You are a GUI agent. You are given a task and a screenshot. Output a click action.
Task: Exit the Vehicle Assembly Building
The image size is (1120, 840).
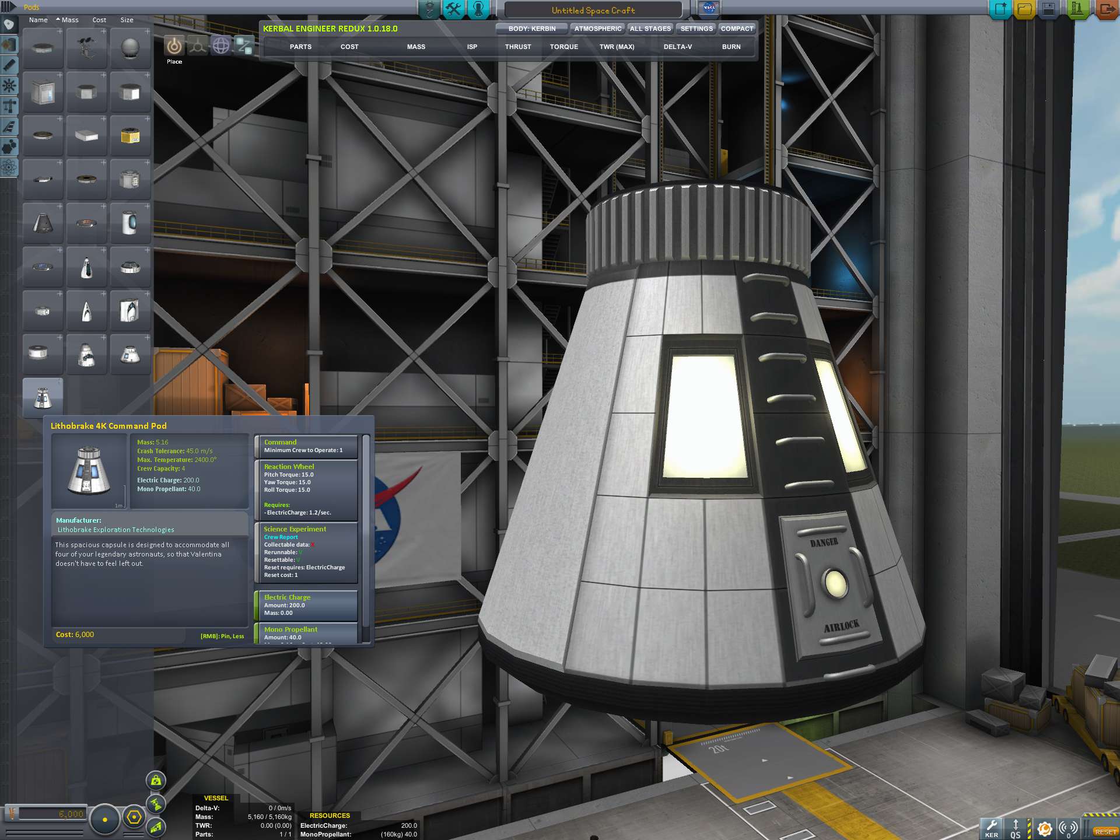(x=1106, y=9)
